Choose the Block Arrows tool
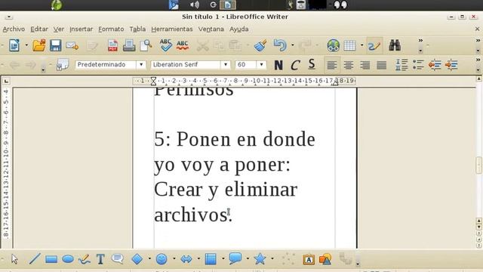 [186, 259]
